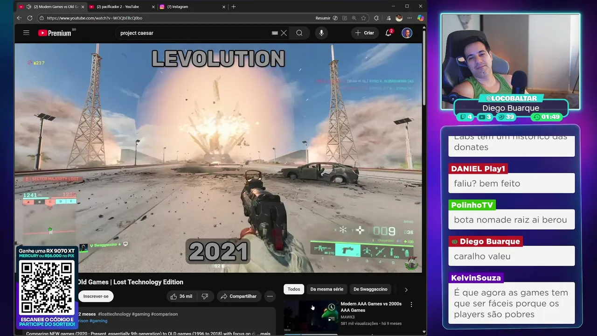This screenshot has height=336, width=597.
Task: Click the 'caralho valeu' chat message
Action: coord(512,256)
